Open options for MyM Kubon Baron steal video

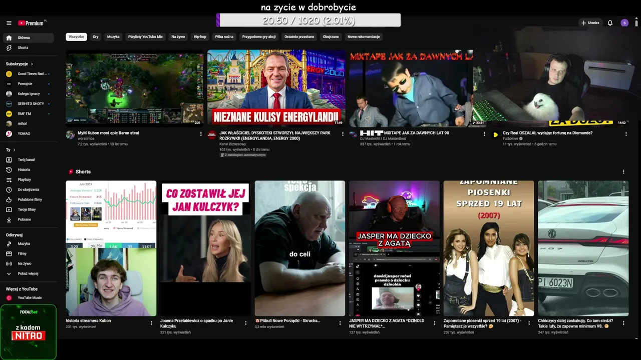coord(201,134)
